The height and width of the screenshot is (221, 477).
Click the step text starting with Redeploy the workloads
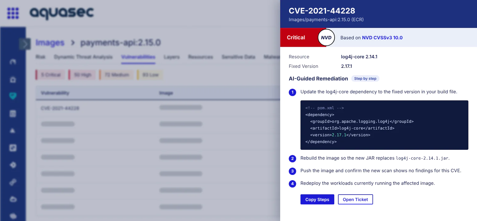click(x=368, y=183)
